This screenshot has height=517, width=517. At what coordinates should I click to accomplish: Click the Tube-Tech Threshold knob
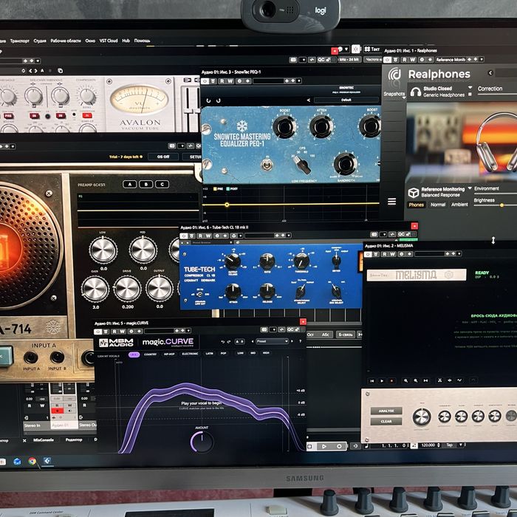click(301, 261)
